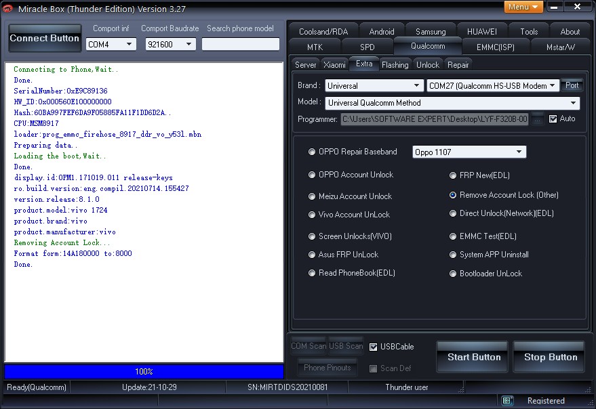Toggle the Scan Def checkbox
The width and height of the screenshot is (596, 409).
tap(373, 368)
